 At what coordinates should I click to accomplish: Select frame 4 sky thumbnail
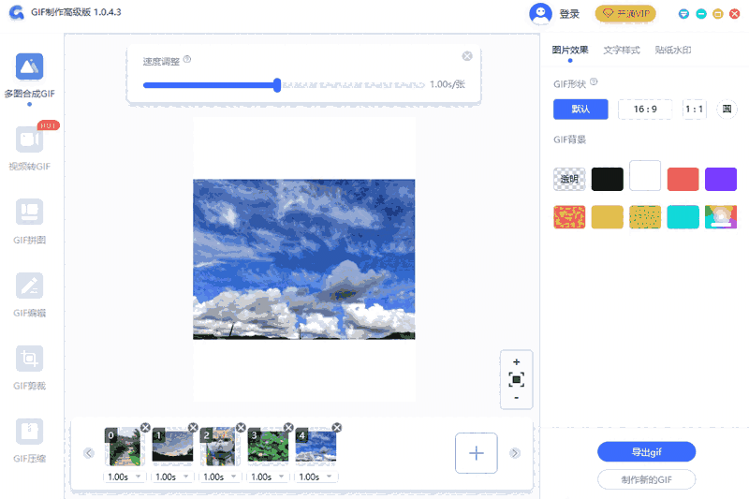(316, 447)
